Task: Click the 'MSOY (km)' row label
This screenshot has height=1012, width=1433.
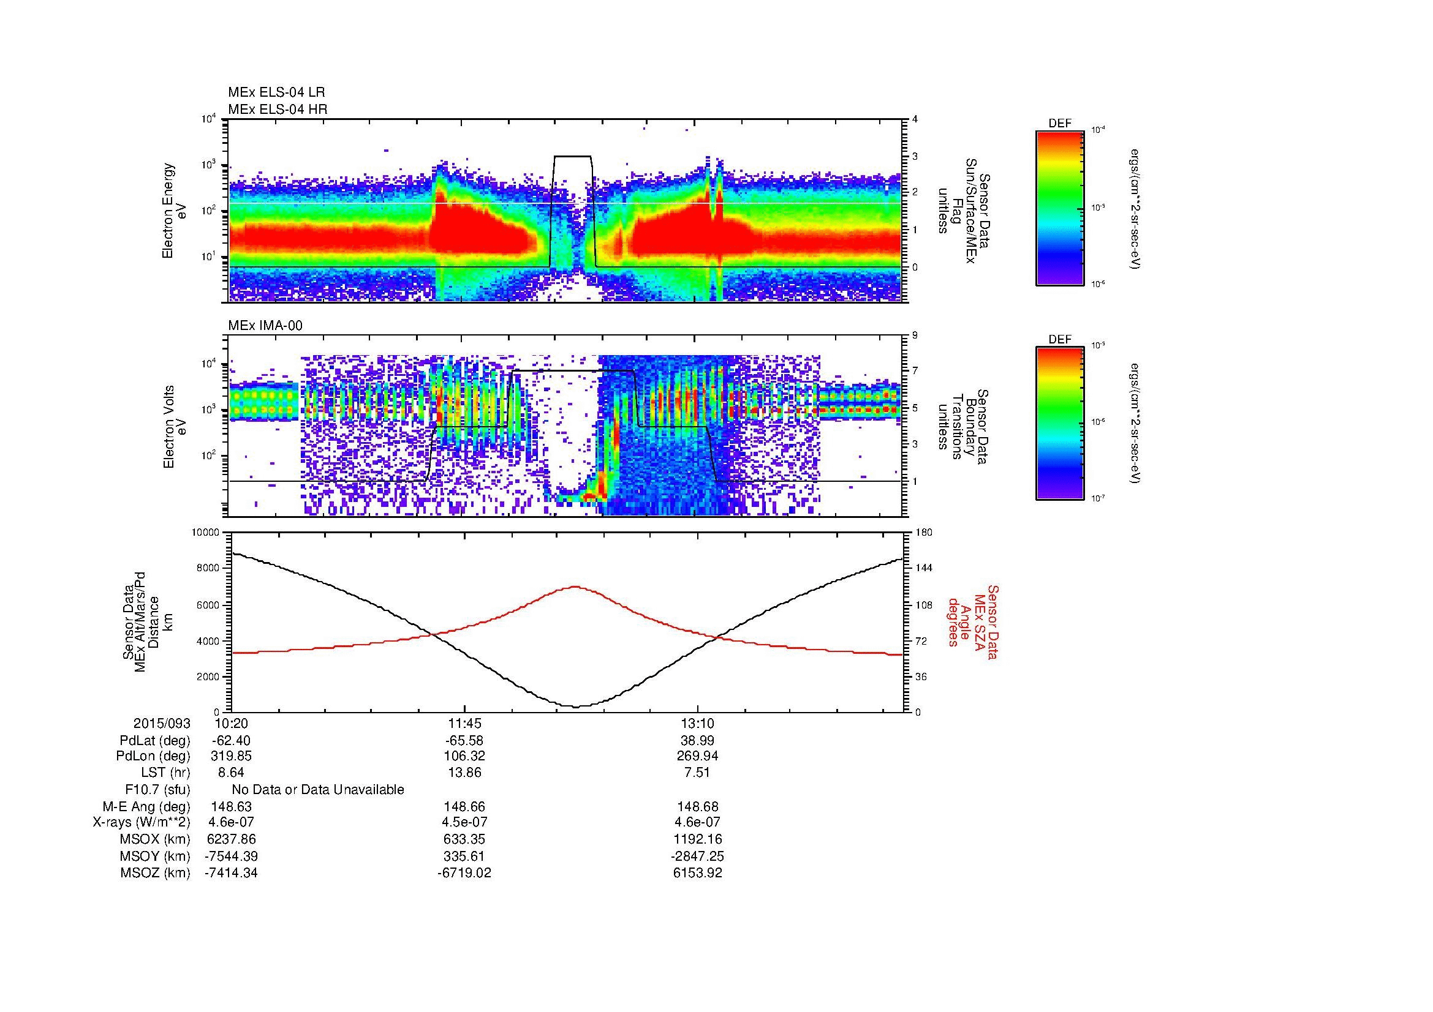Action: click(x=156, y=856)
